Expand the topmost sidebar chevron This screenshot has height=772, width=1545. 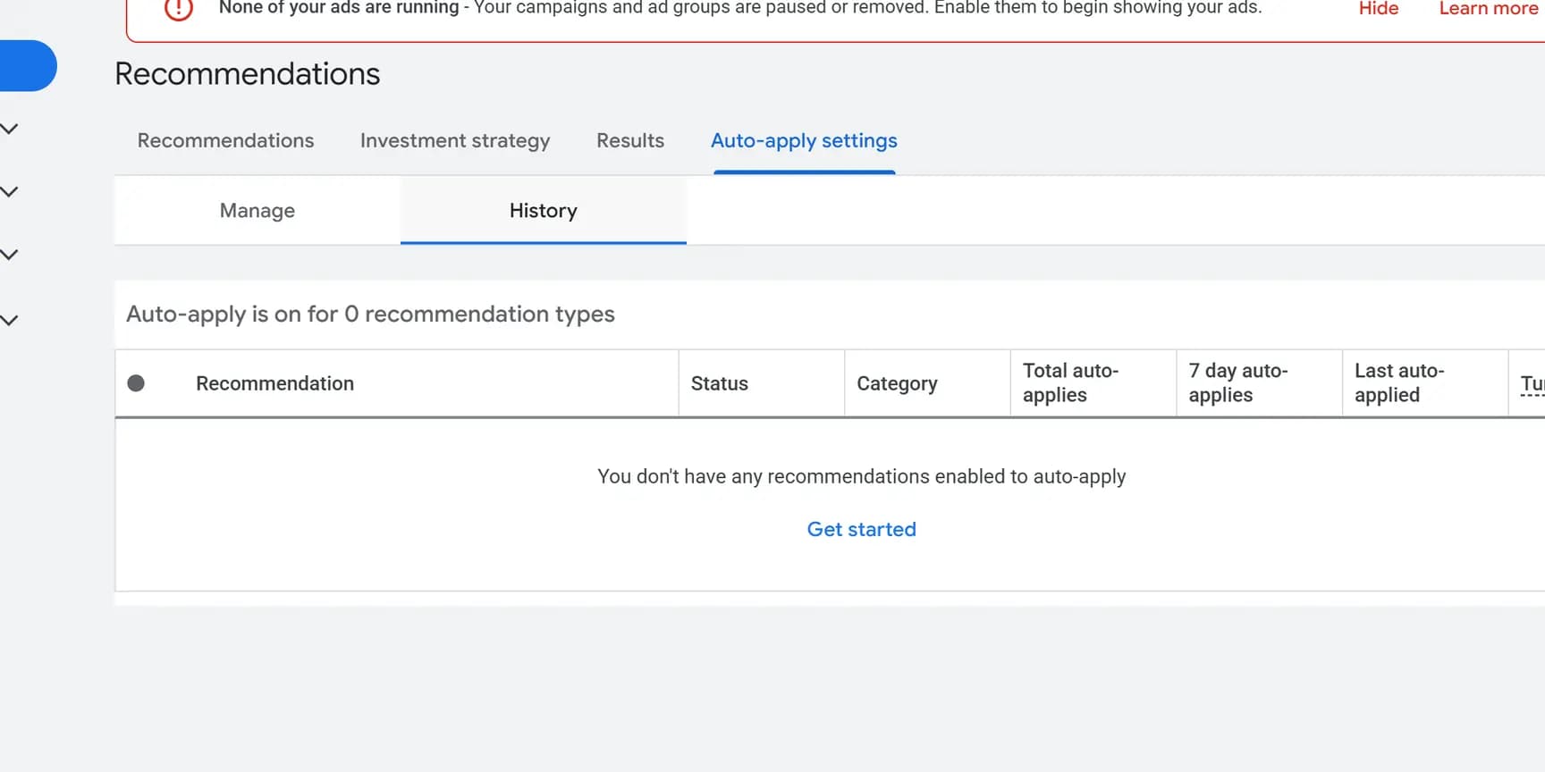click(10, 129)
